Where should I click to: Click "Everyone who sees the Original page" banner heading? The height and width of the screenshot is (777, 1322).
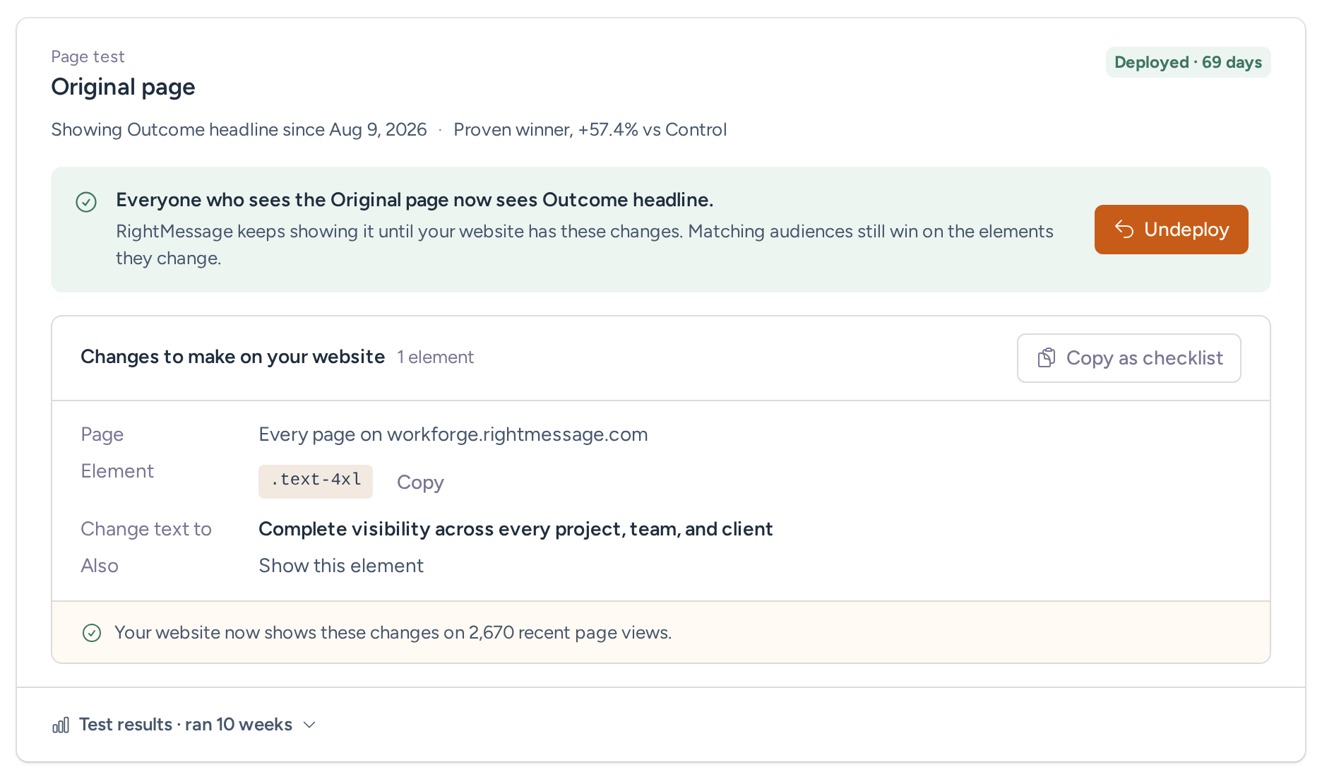[x=415, y=200]
